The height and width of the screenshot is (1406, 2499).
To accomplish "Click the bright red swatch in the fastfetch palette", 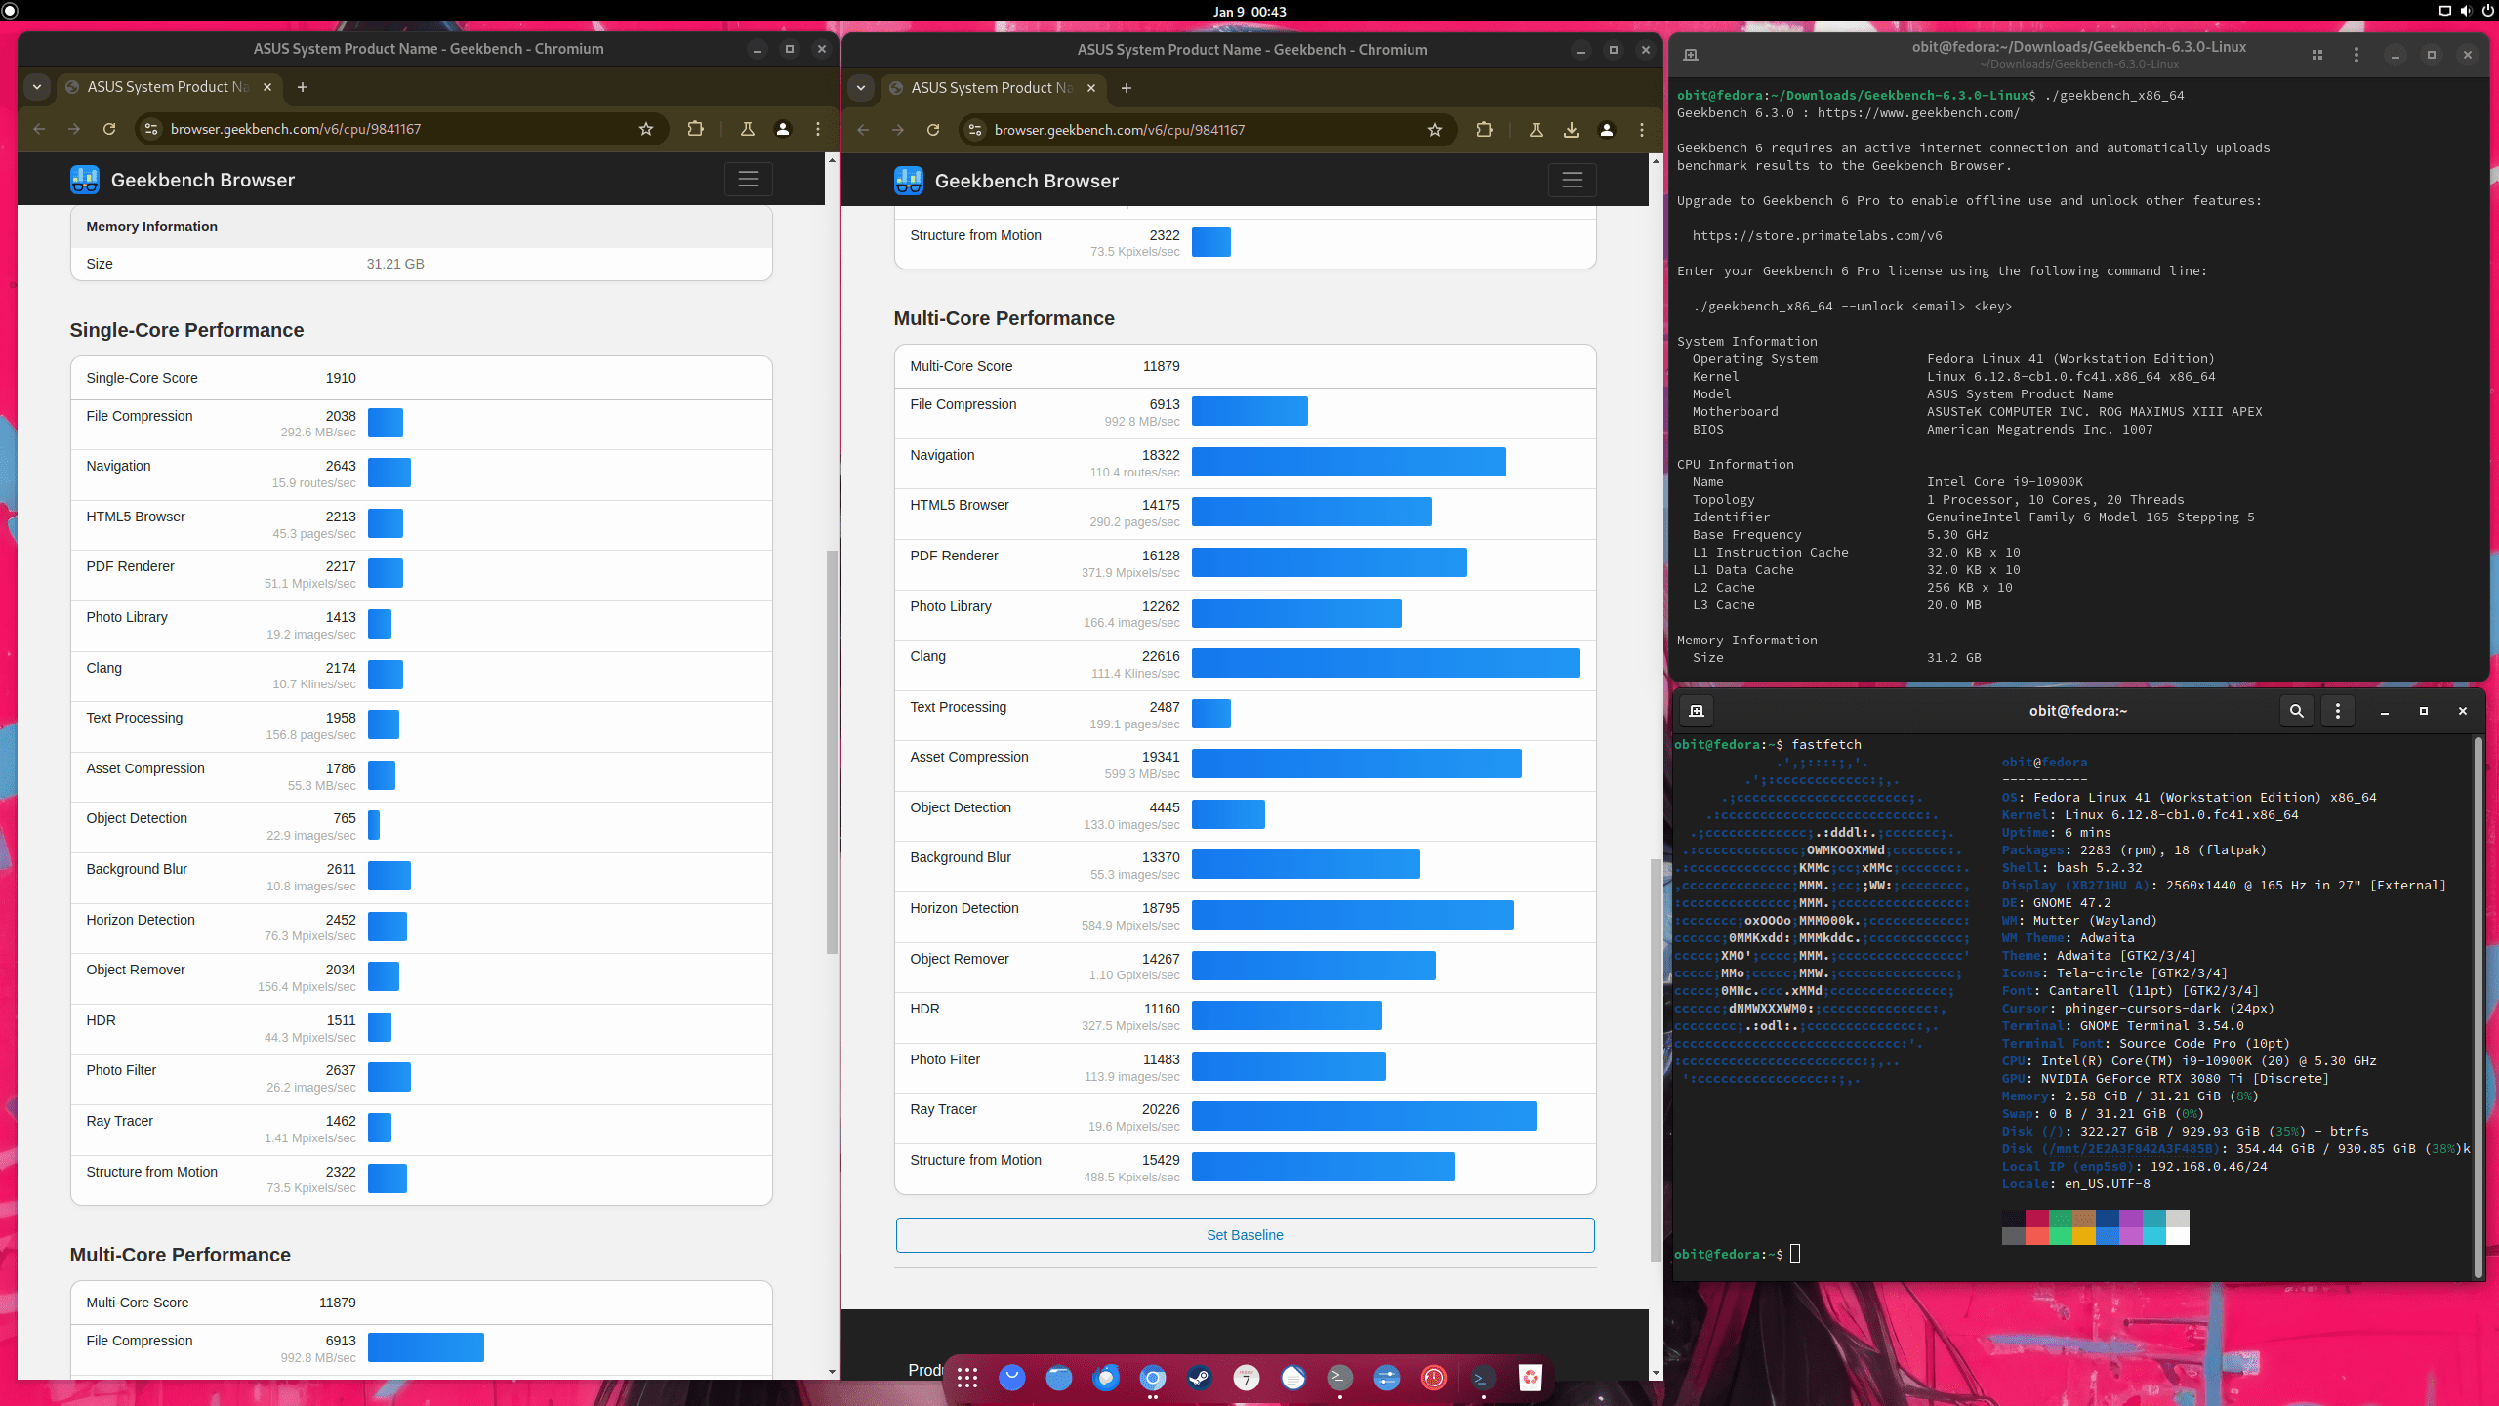I will [x=2036, y=1236].
